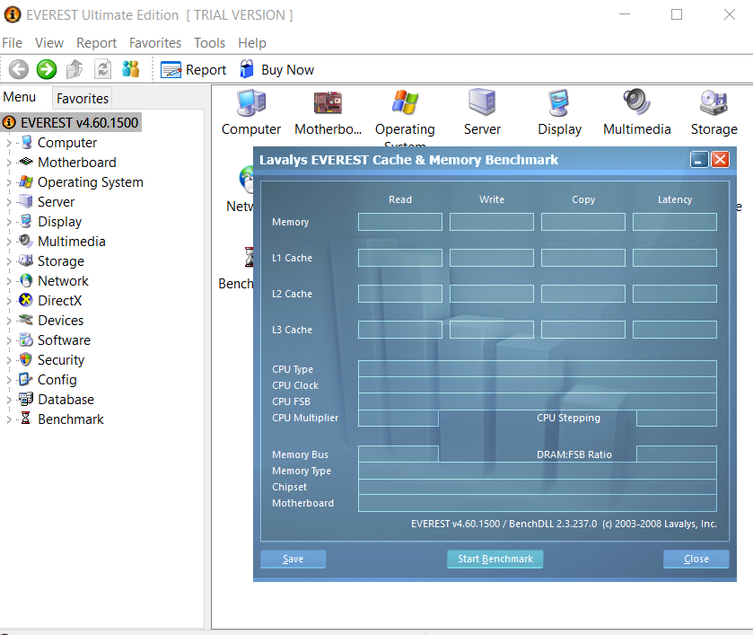Click the users toolbar icon

coord(131,69)
